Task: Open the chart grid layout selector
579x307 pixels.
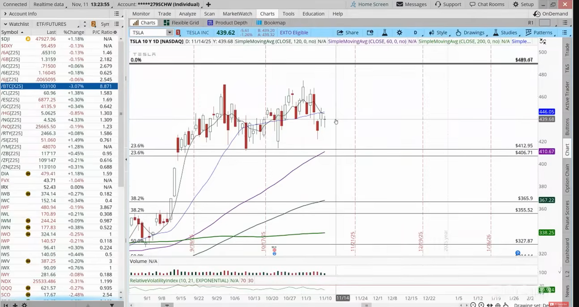Action: point(545,23)
